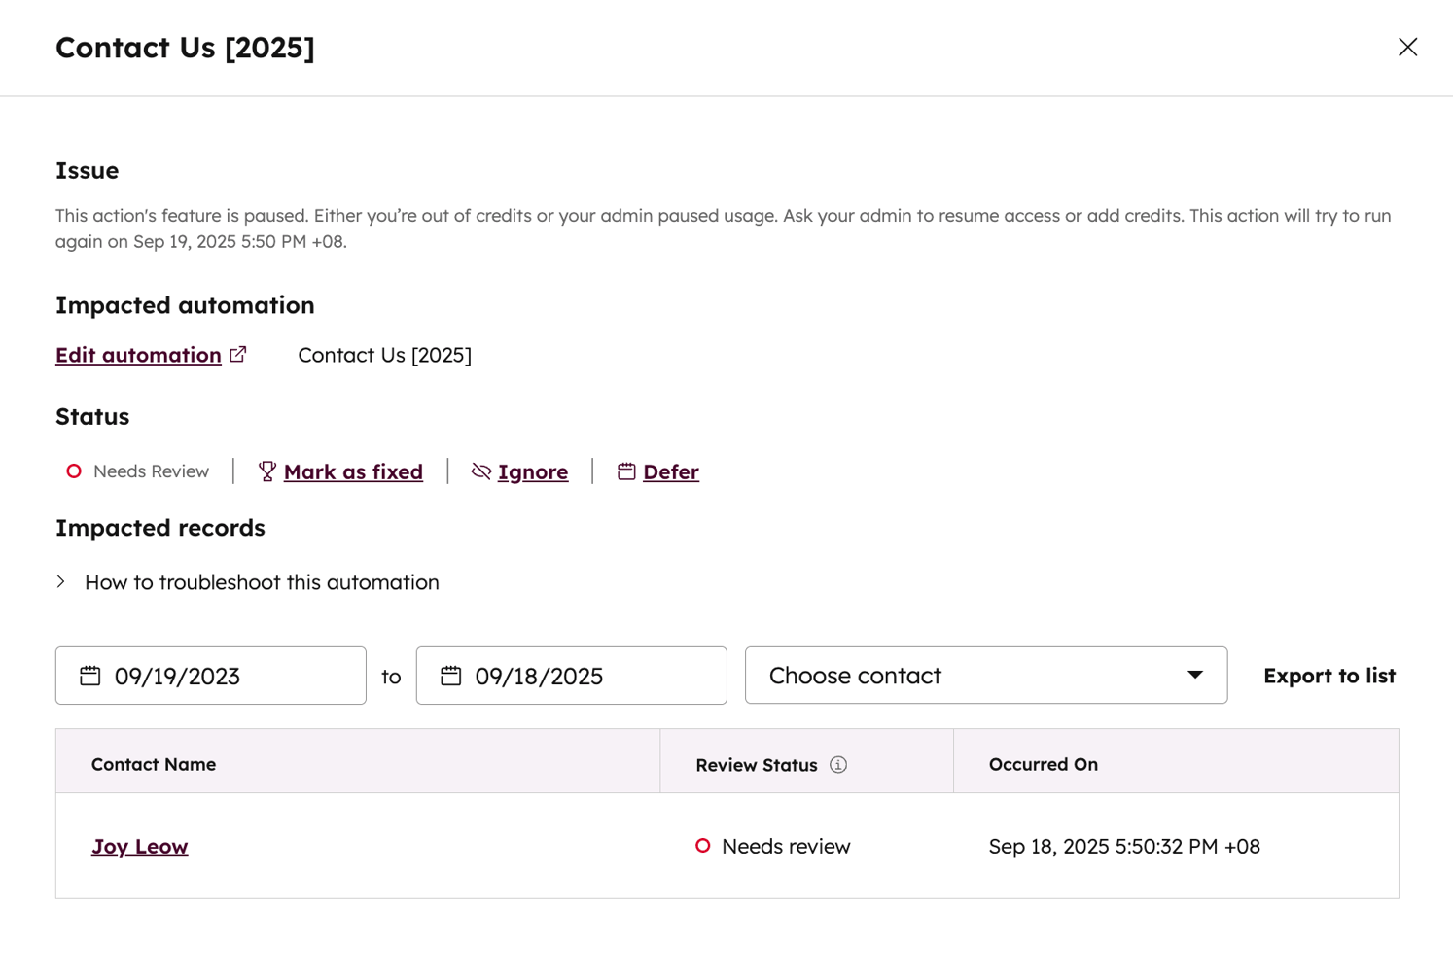
Task: Sort by the Occurred On column header
Action: 1044,765
